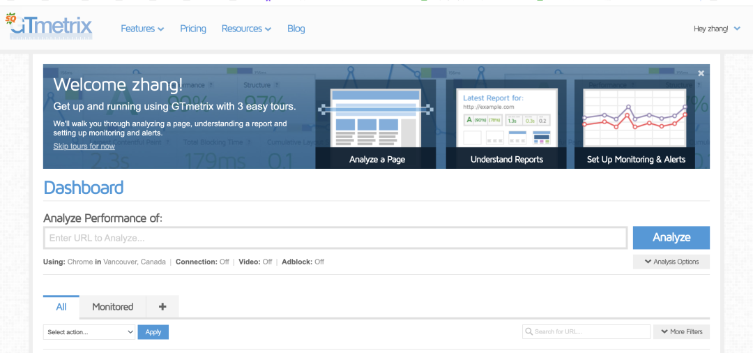Go to the Pricing page
This screenshot has width=753, height=353.
pyautogui.click(x=193, y=29)
